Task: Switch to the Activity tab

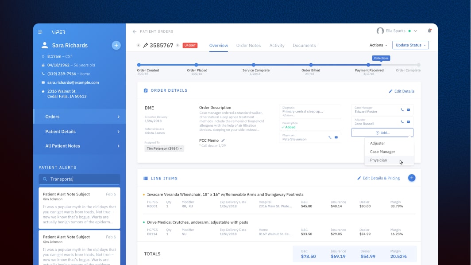Action: (277, 45)
